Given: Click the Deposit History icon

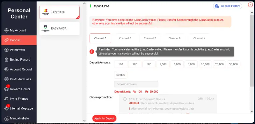Looking at the screenshot, I should (x=217, y=6).
